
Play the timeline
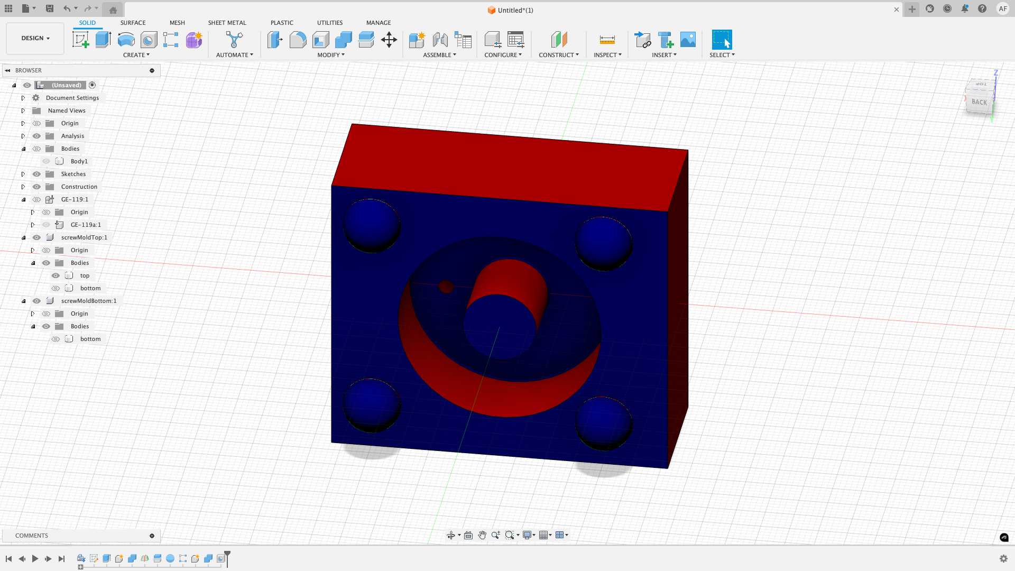[35, 559]
